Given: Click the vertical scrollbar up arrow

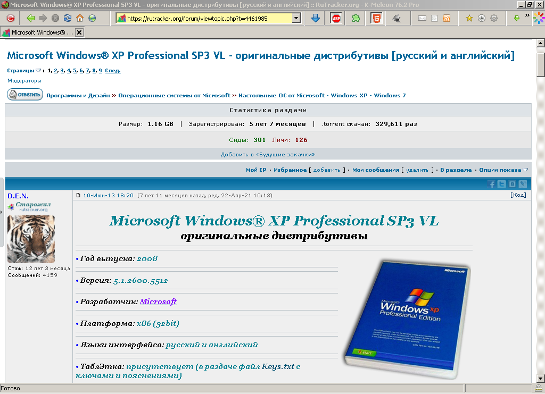Looking at the screenshot, I should click(x=541, y=44).
